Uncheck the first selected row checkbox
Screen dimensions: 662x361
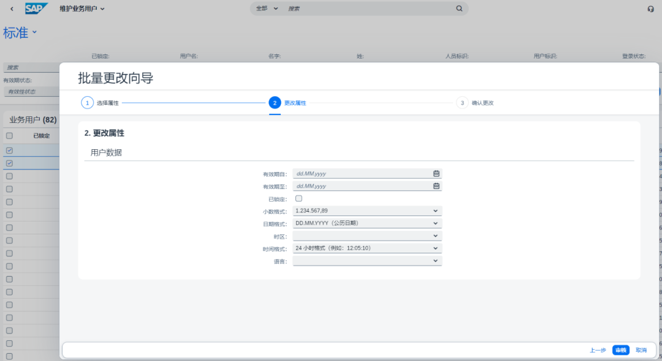click(9, 149)
